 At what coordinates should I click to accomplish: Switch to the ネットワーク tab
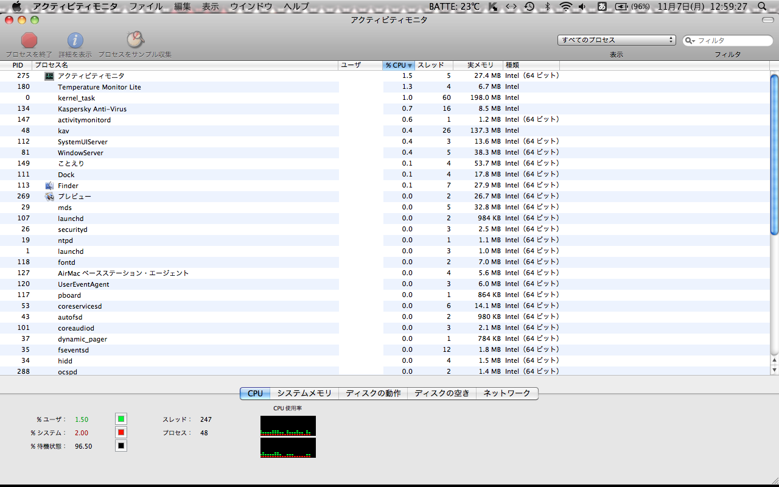coord(507,393)
